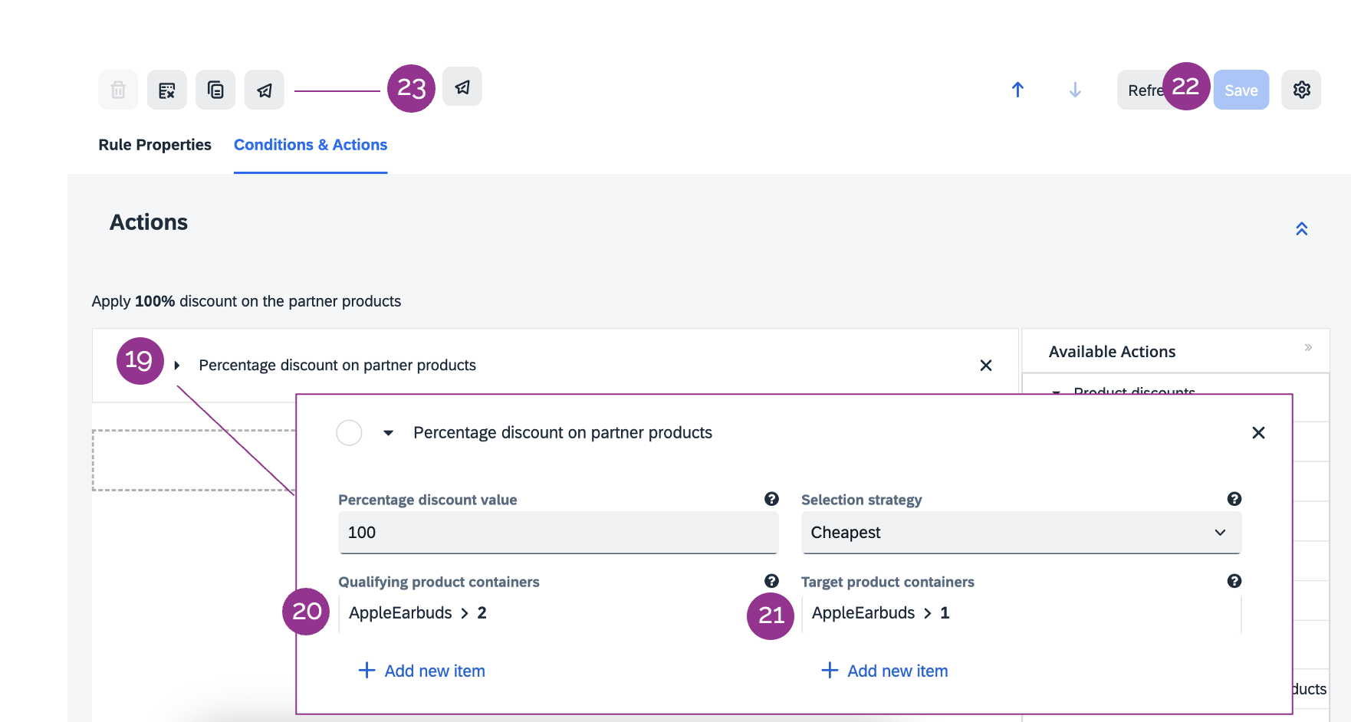The width and height of the screenshot is (1351, 722).
Task: Move rule down with the down arrow
Action: click(1075, 90)
